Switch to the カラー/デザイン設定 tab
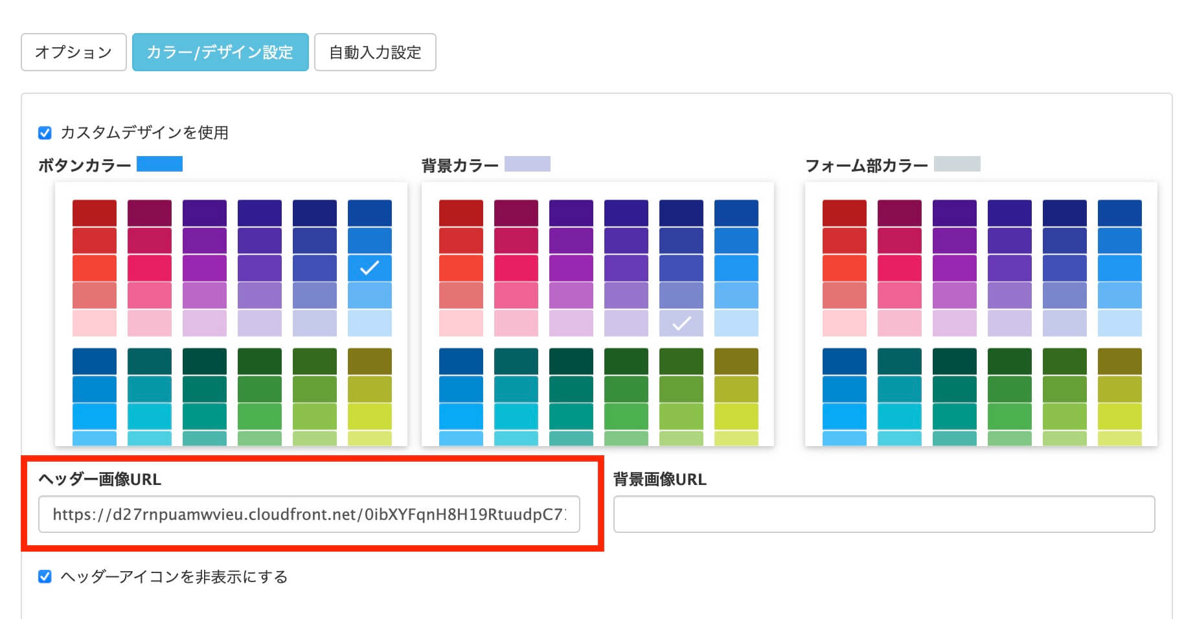Image resolution: width=1184 pixels, height=619 pixels. tap(220, 52)
